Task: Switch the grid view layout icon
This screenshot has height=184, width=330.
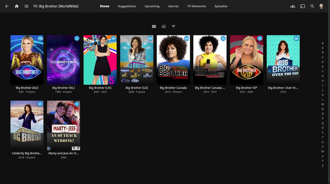Action: (x=154, y=27)
